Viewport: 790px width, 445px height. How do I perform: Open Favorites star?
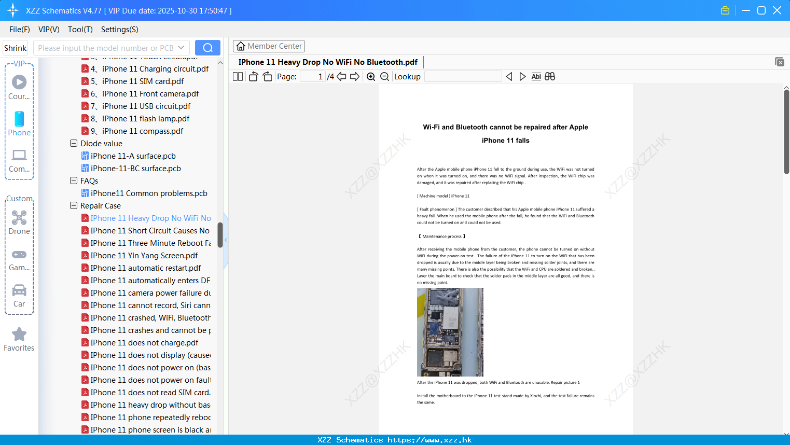19,339
